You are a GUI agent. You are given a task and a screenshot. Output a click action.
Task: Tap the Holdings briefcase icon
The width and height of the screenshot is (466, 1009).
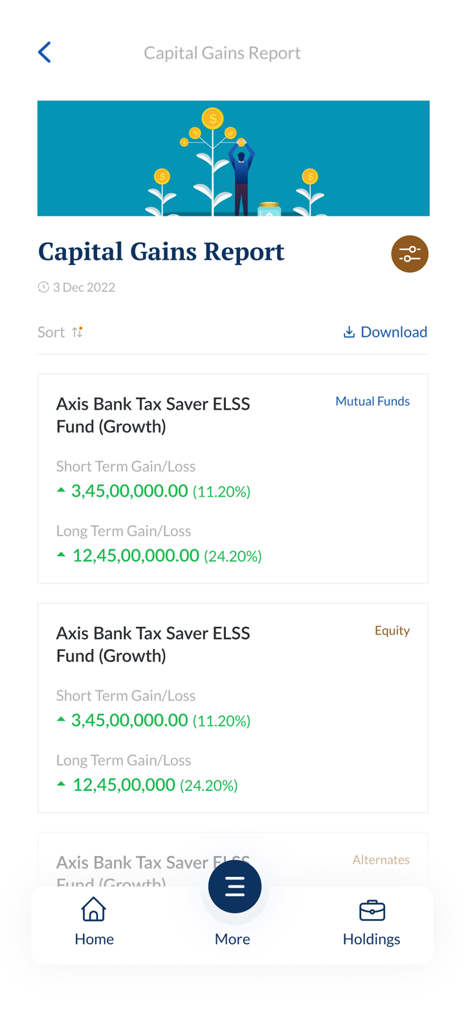(x=372, y=910)
